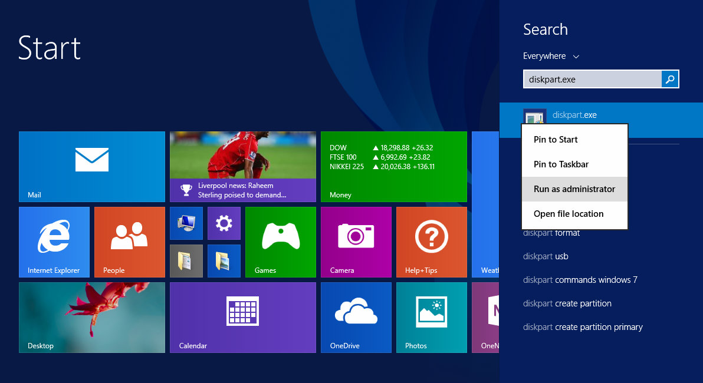Open the partially visible OneNote tile

(x=485, y=318)
